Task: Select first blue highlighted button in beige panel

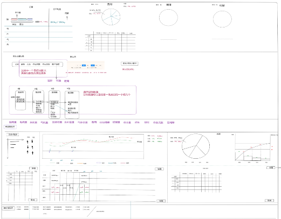Action: 84,66
